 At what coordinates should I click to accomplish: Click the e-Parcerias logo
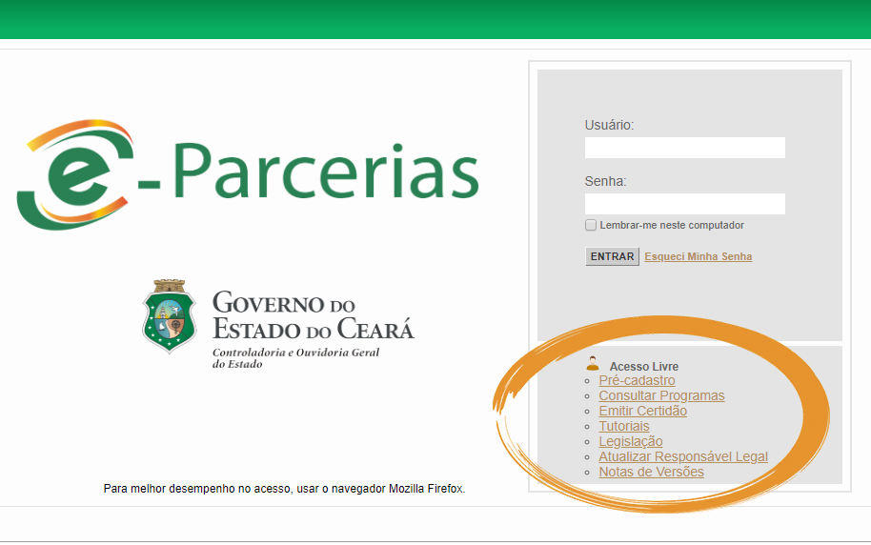248,174
